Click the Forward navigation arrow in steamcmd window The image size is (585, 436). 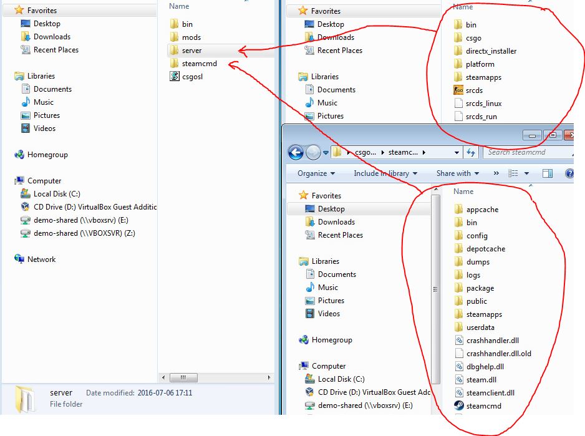pos(313,152)
